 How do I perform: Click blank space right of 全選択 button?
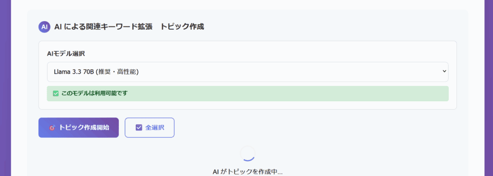[314, 128]
